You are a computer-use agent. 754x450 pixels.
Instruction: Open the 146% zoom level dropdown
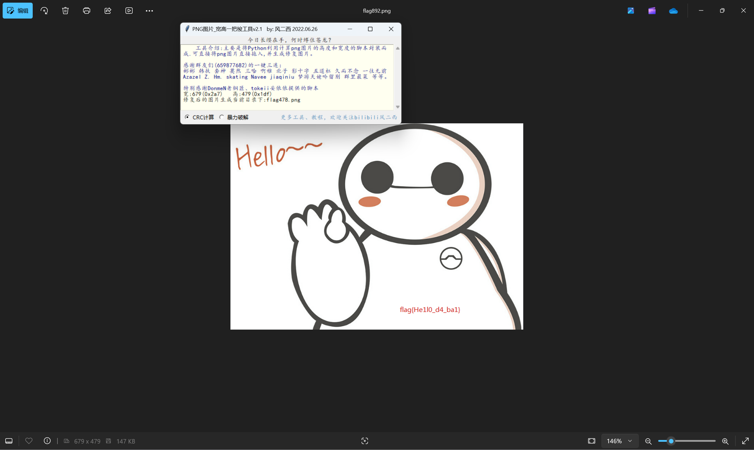(x=620, y=441)
